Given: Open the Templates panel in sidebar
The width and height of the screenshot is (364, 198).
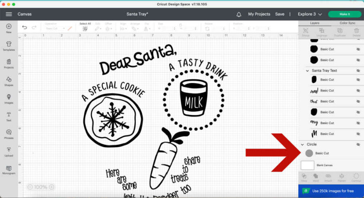Looking at the screenshot, I should (8, 45).
